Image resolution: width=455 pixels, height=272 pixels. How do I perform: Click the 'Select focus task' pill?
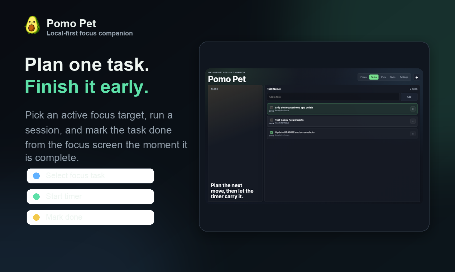pos(90,176)
